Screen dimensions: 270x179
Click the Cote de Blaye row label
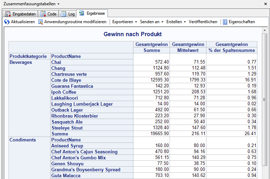click(x=66, y=80)
